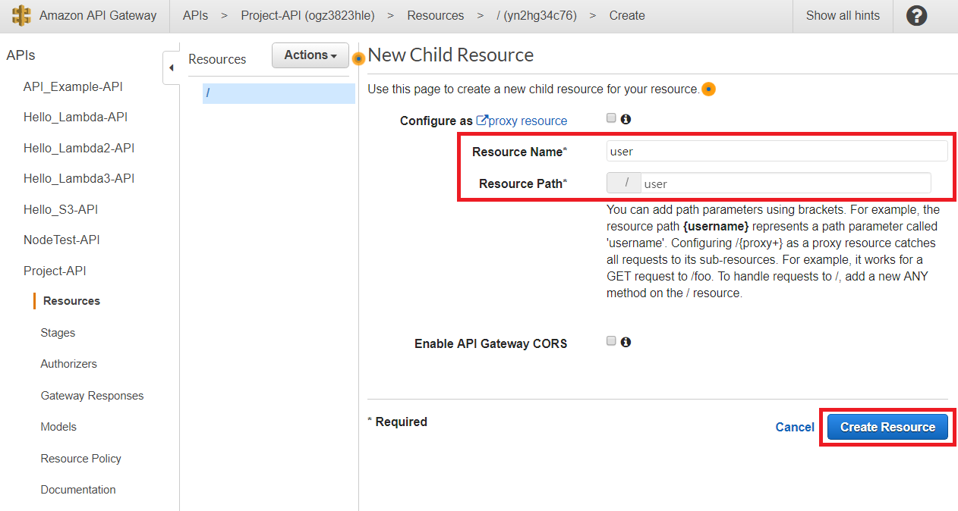
Task: Click the New Child Resource heading
Action: (451, 55)
